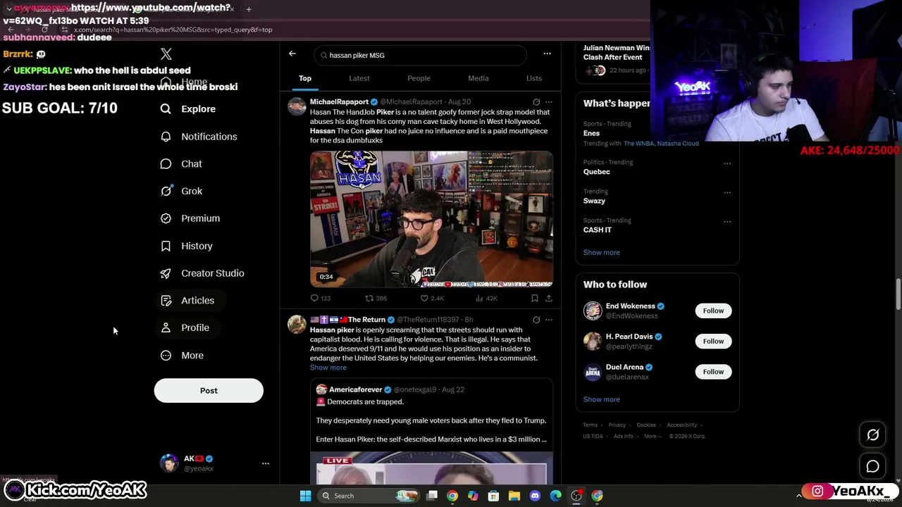Screen dimensions: 902x507
Task: Open File Explorer from the taskbar
Action: pyautogui.click(x=514, y=496)
